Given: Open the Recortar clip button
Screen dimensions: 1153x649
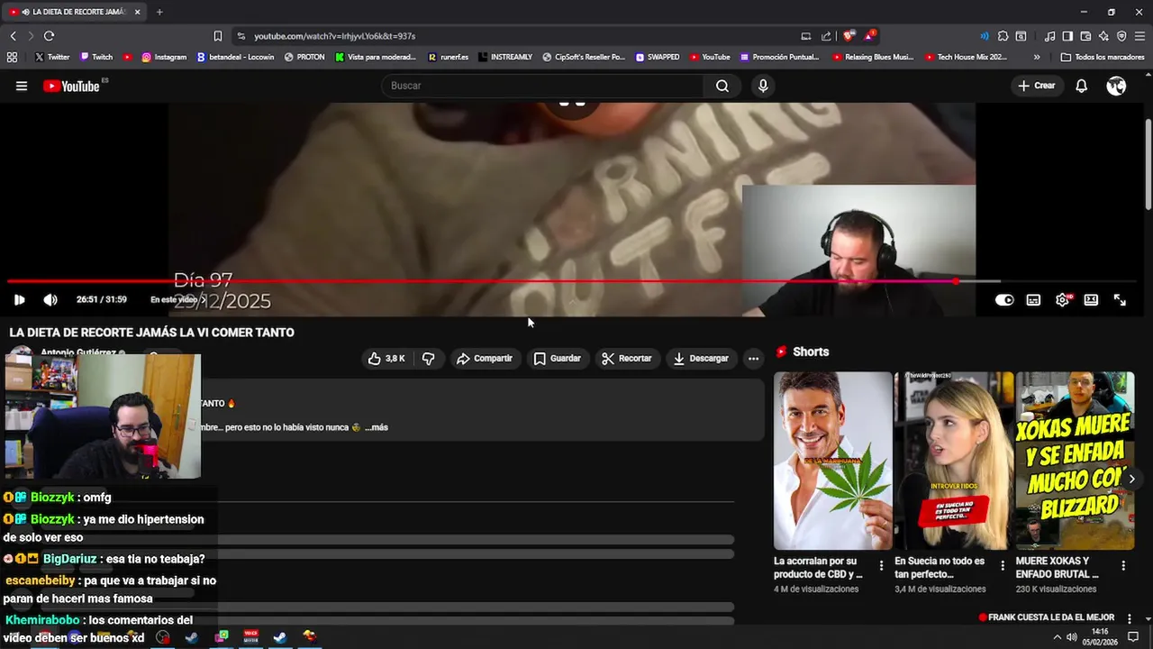Looking at the screenshot, I should click(x=626, y=359).
